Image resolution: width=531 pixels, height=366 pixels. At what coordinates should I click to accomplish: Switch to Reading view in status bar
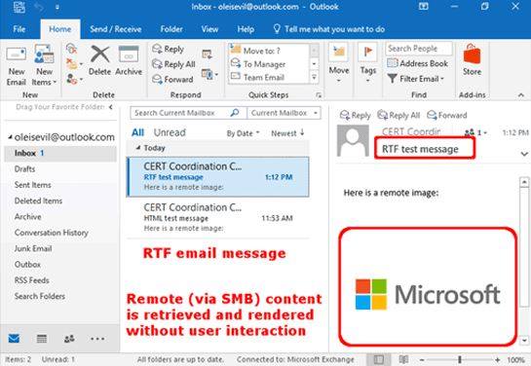[403, 359]
